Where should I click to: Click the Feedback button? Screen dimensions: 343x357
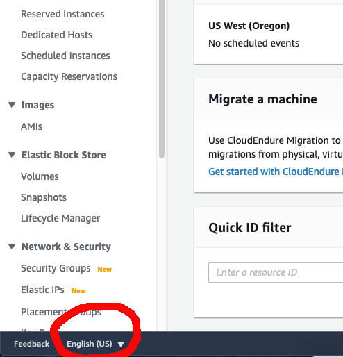[x=31, y=344]
